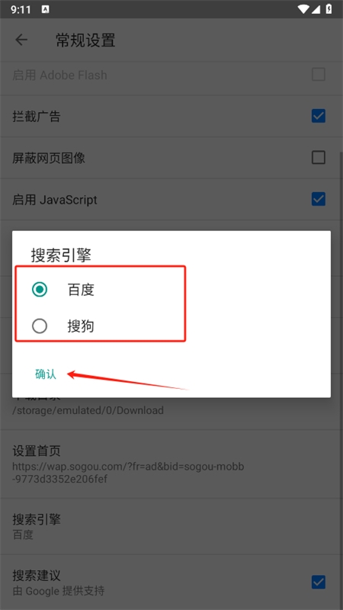
Task: Tap the back arrow icon
Action: pos(21,40)
